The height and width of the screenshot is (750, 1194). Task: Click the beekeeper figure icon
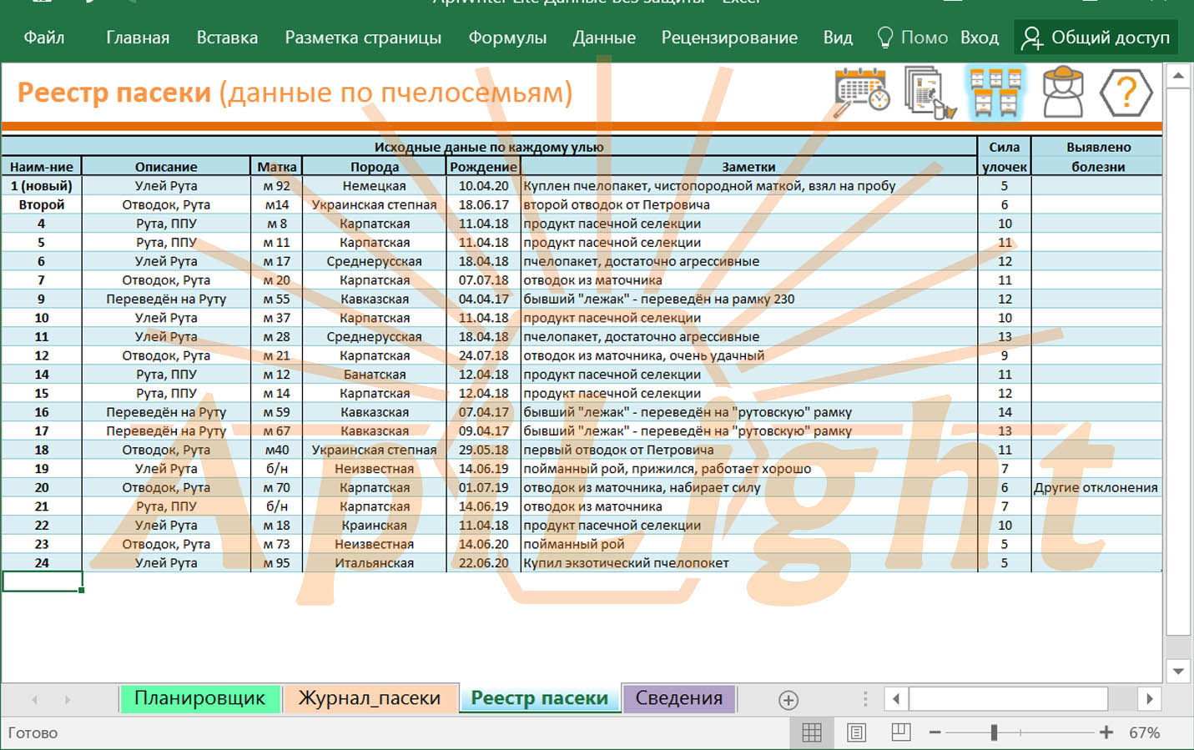click(1062, 93)
